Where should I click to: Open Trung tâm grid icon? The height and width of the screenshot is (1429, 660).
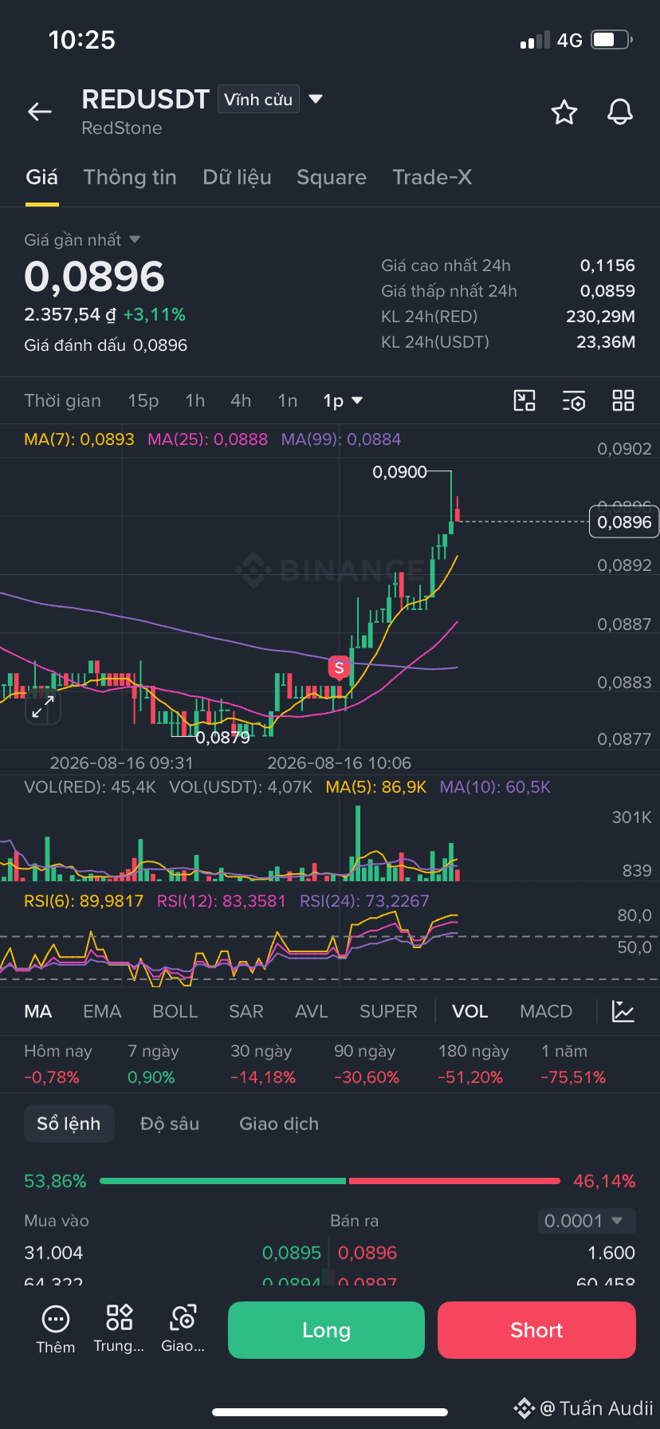click(119, 1329)
